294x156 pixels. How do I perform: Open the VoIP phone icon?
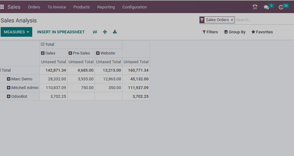[x=255, y=7]
